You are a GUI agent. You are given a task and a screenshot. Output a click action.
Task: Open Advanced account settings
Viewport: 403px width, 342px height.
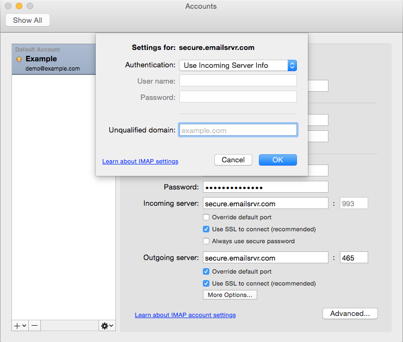click(x=350, y=314)
